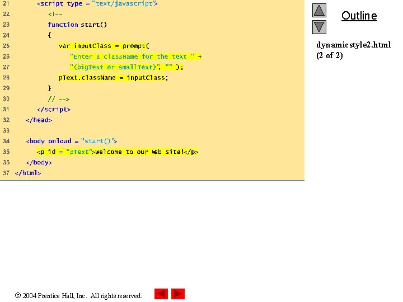Click the "// -->" comment line

point(59,99)
